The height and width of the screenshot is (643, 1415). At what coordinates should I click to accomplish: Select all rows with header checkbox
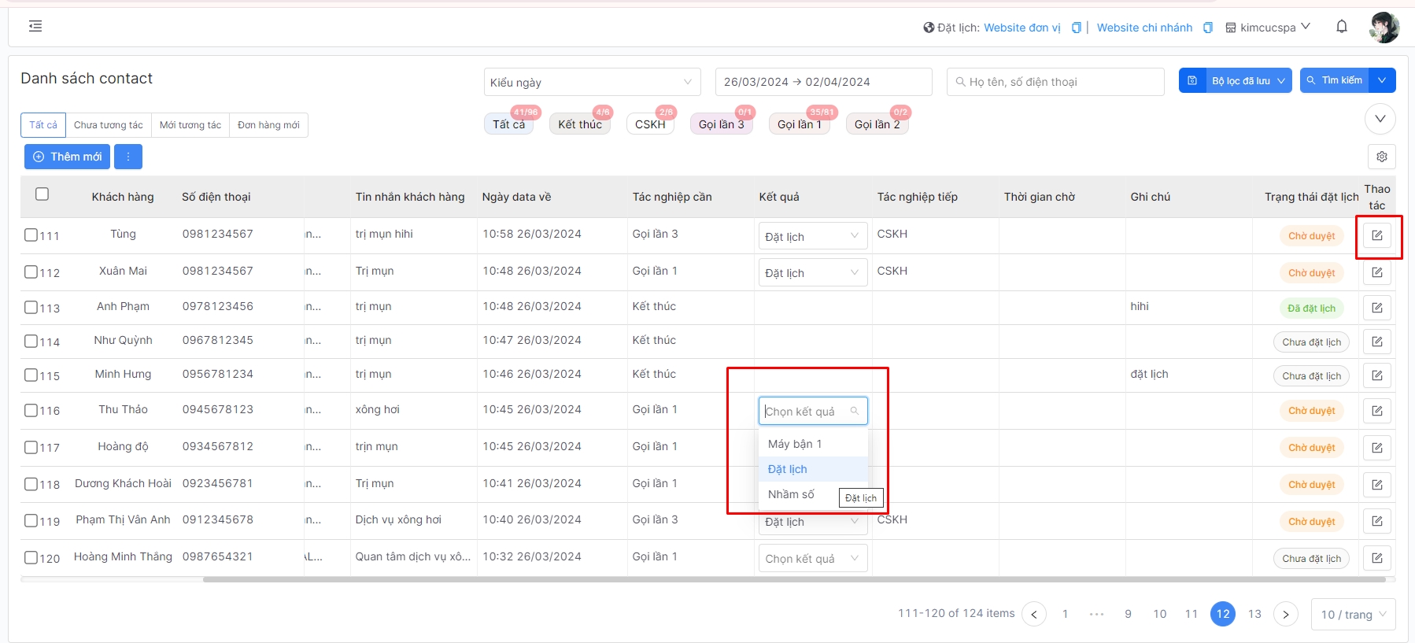click(42, 194)
